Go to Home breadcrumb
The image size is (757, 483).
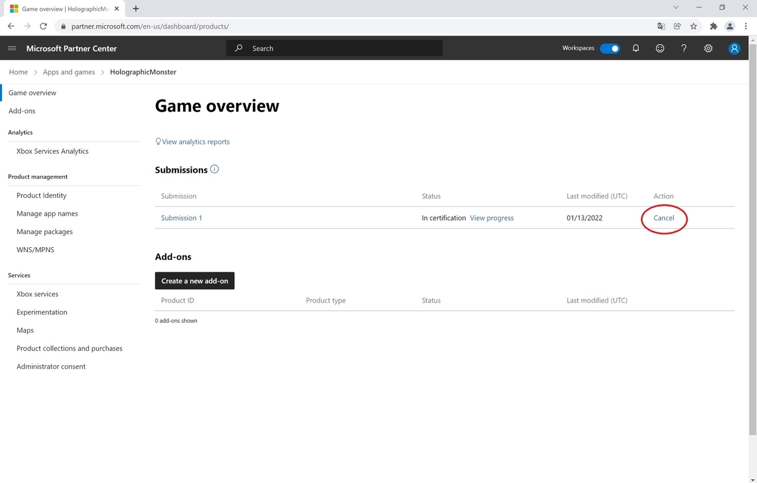pyautogui.click(x=18, y=72)
